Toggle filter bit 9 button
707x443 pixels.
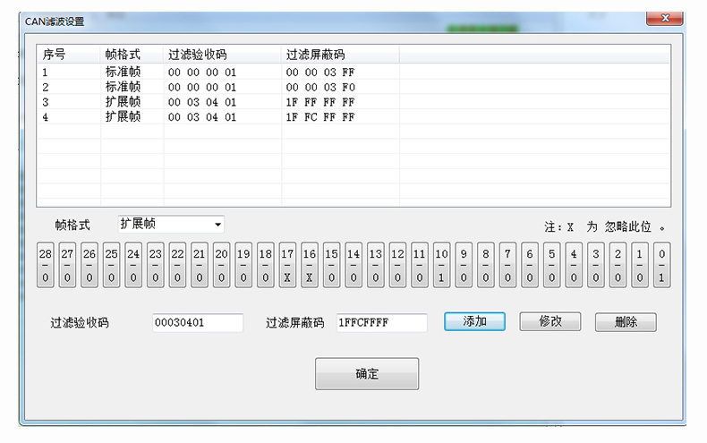tap(464, 265)
